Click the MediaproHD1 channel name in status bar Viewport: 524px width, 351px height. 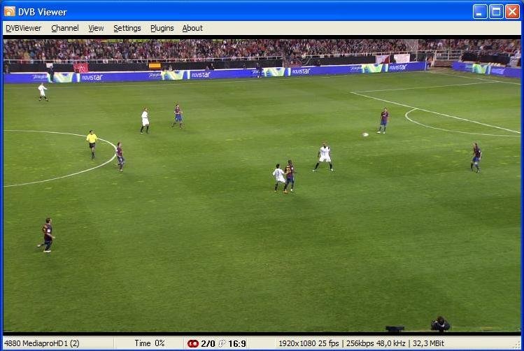click(41, 343)
